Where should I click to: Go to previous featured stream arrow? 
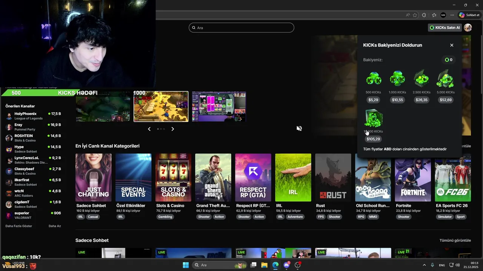pyautogui.click(x=149, y=129)
